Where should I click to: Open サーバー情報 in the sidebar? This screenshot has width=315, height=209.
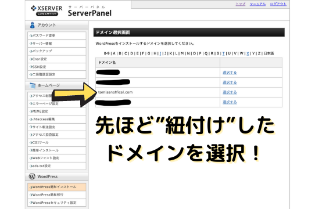pos(56,44)
